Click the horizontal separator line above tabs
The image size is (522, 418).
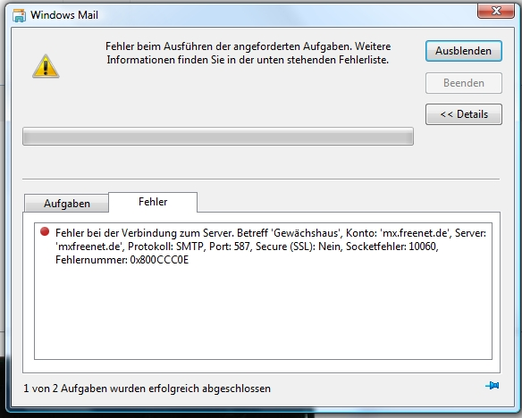pos(261,180)
